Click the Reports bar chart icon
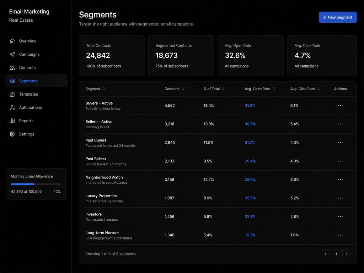This screenshot has width=364, height=273. pos(12,121)
